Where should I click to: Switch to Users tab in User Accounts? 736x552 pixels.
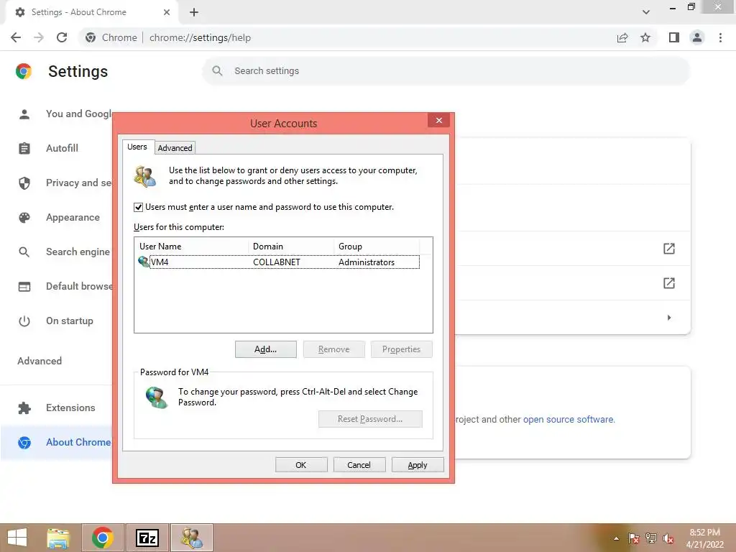pos(137,147)
